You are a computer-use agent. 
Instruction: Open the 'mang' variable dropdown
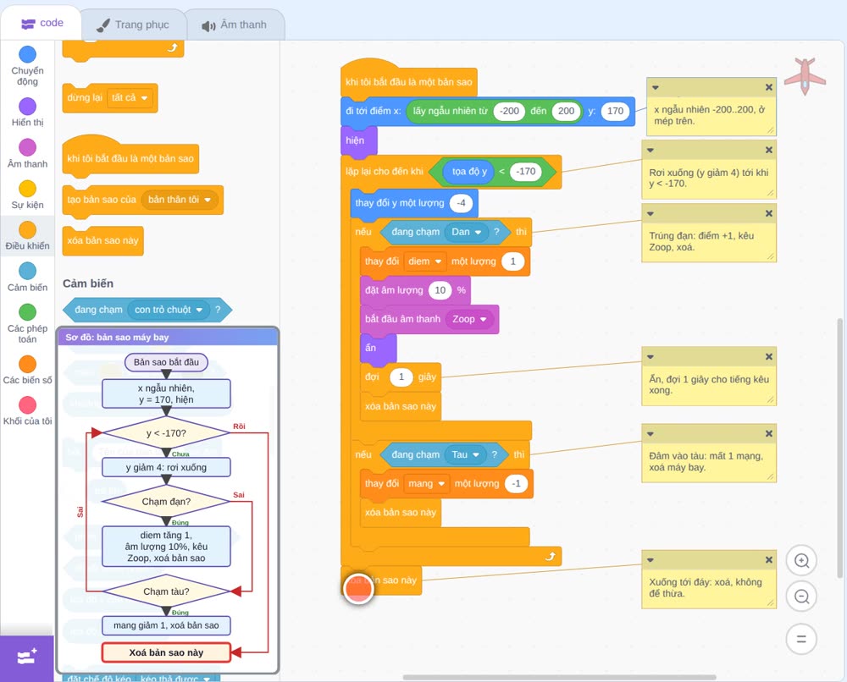coord(427,484)
